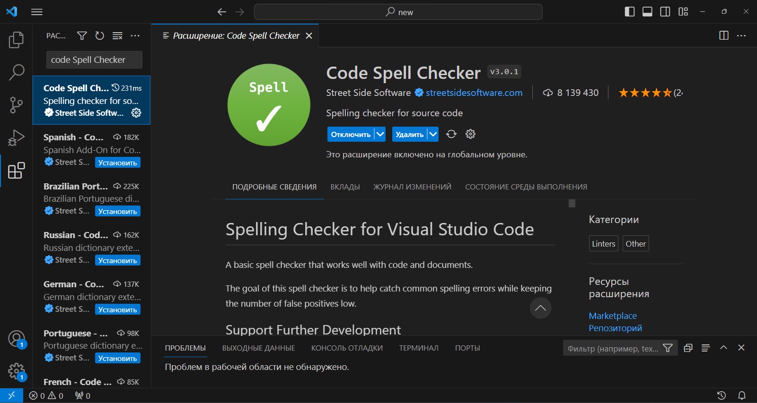
Task: Open ports indicator in status bar
Action: coord(82,395)
